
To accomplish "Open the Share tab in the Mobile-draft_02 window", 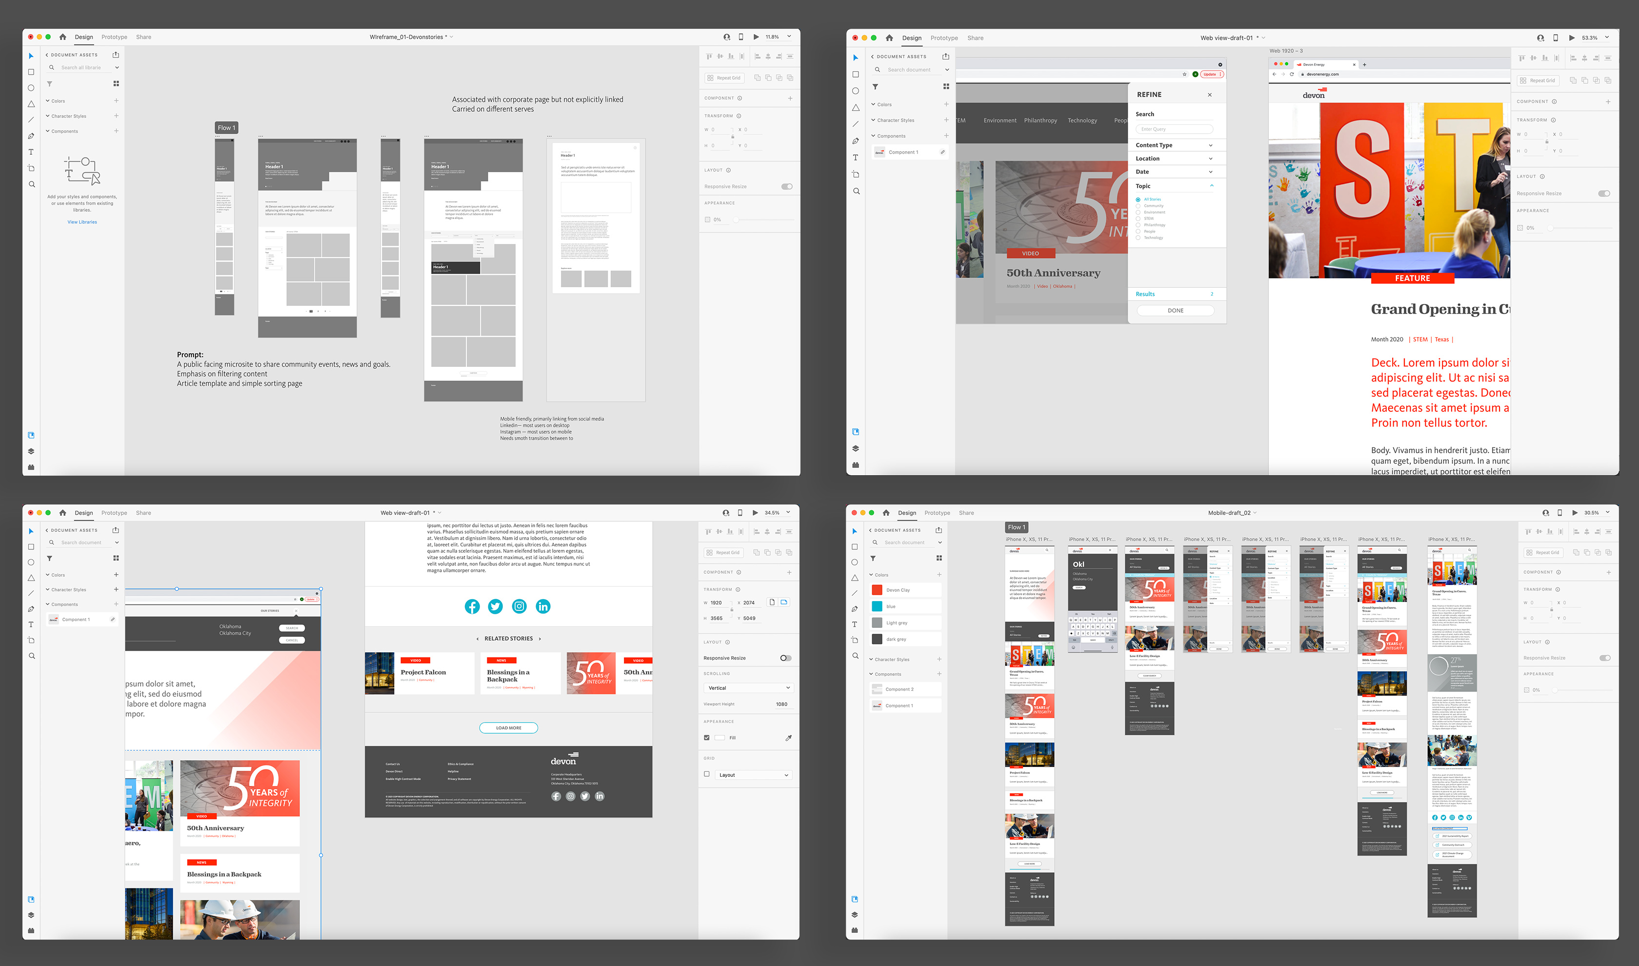I will [x=966, y=513].
